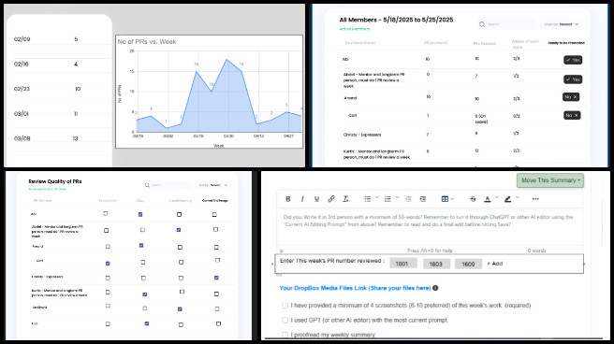Click the PR number 1609 field
Viewport: 614px width, 344px height.
coord(468,264)
